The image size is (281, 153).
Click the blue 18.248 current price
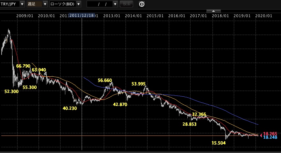point(270,137)
